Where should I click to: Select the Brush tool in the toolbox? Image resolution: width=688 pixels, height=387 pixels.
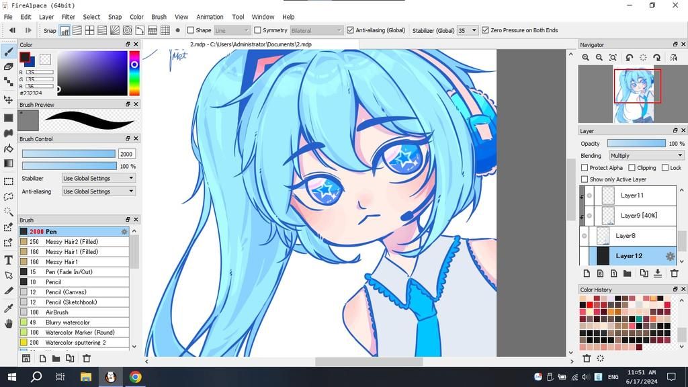pyautogui.click(x=8, y=52)
